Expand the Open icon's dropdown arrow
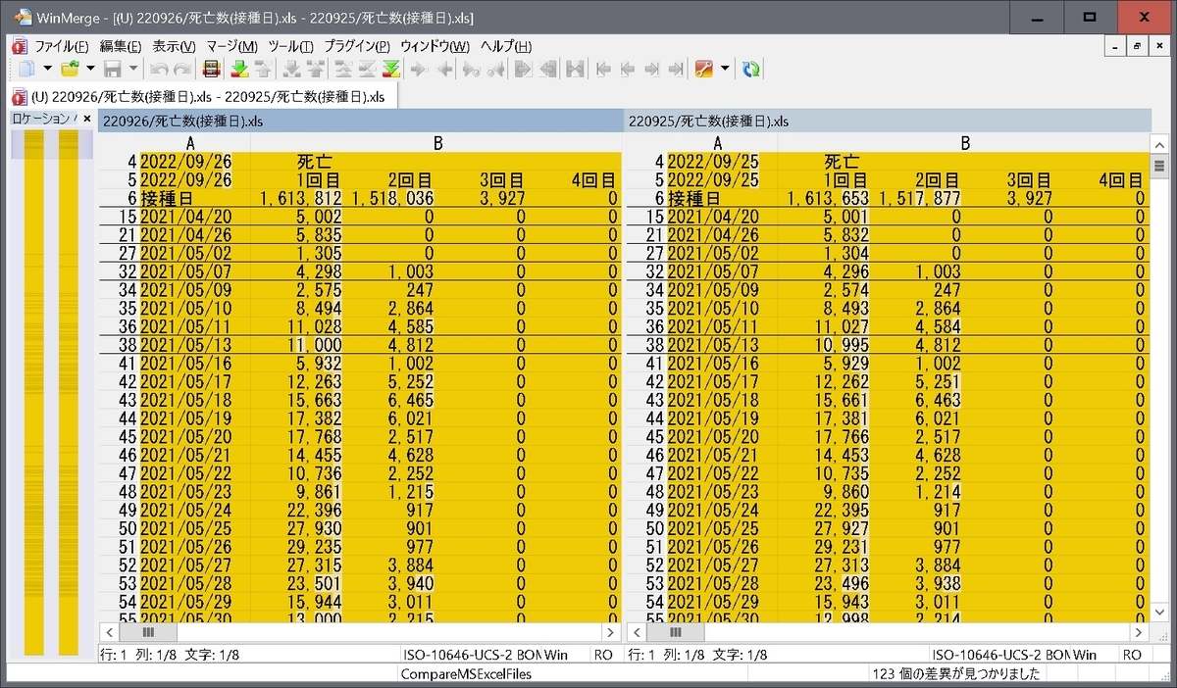 coord(90,69)
